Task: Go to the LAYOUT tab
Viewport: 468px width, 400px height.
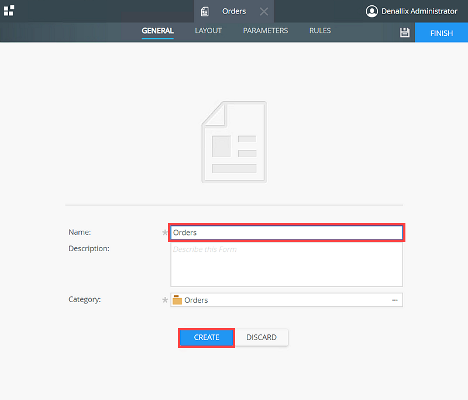Action: click(x=208, y=30)
